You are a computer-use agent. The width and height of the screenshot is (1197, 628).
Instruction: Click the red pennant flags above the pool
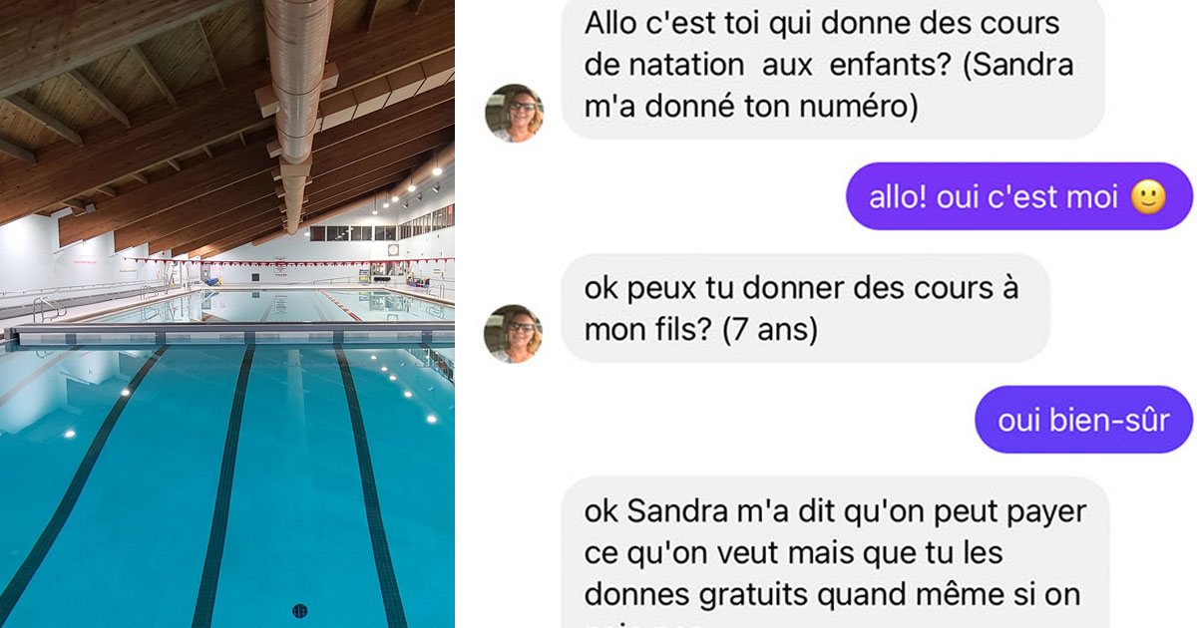pyautogui.click(x=289, y=263)
